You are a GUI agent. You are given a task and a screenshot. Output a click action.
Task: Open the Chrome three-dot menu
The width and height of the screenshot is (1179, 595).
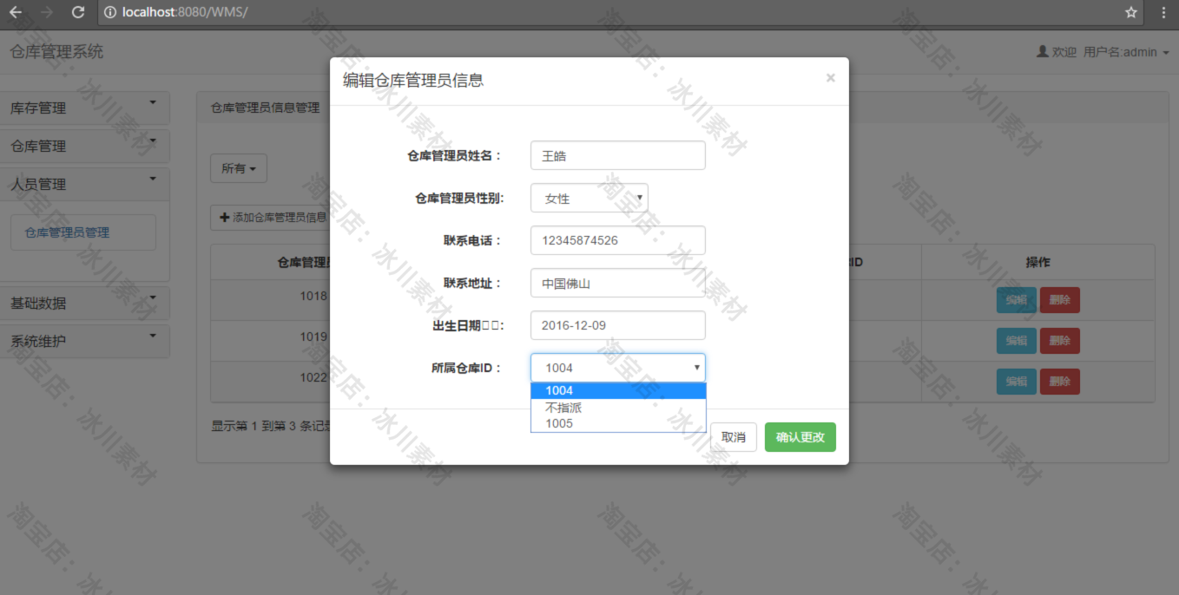1163,12
